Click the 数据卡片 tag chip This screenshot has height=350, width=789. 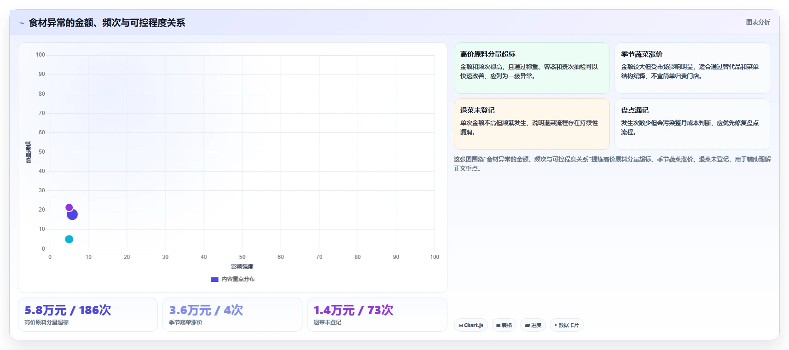[567, 325]
